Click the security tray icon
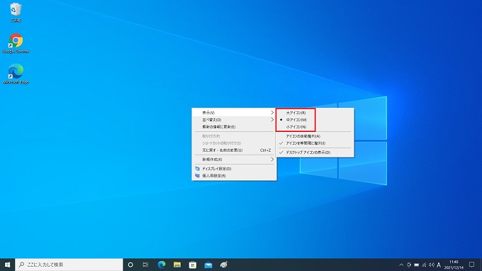Screen dimensions: 482x271 [x=409, y=265]
